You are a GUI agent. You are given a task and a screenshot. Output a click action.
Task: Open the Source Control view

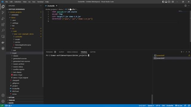3,12
